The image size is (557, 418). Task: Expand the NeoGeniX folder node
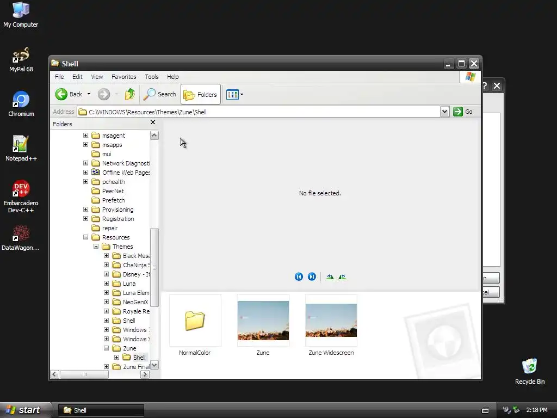(106, 302)
